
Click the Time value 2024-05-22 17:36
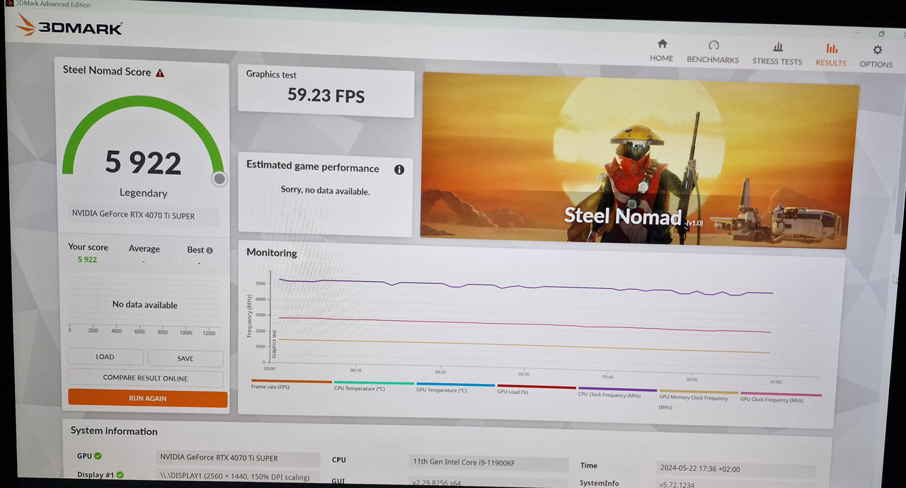click(736, 469)
